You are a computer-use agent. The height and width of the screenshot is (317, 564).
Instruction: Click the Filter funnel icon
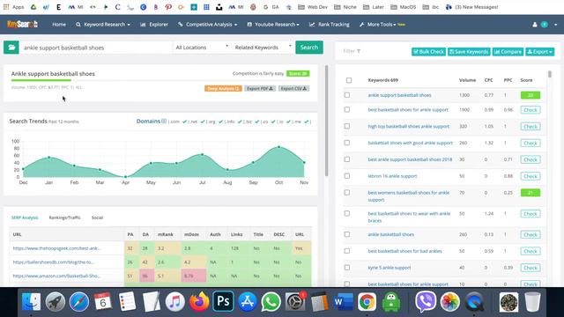359,51
